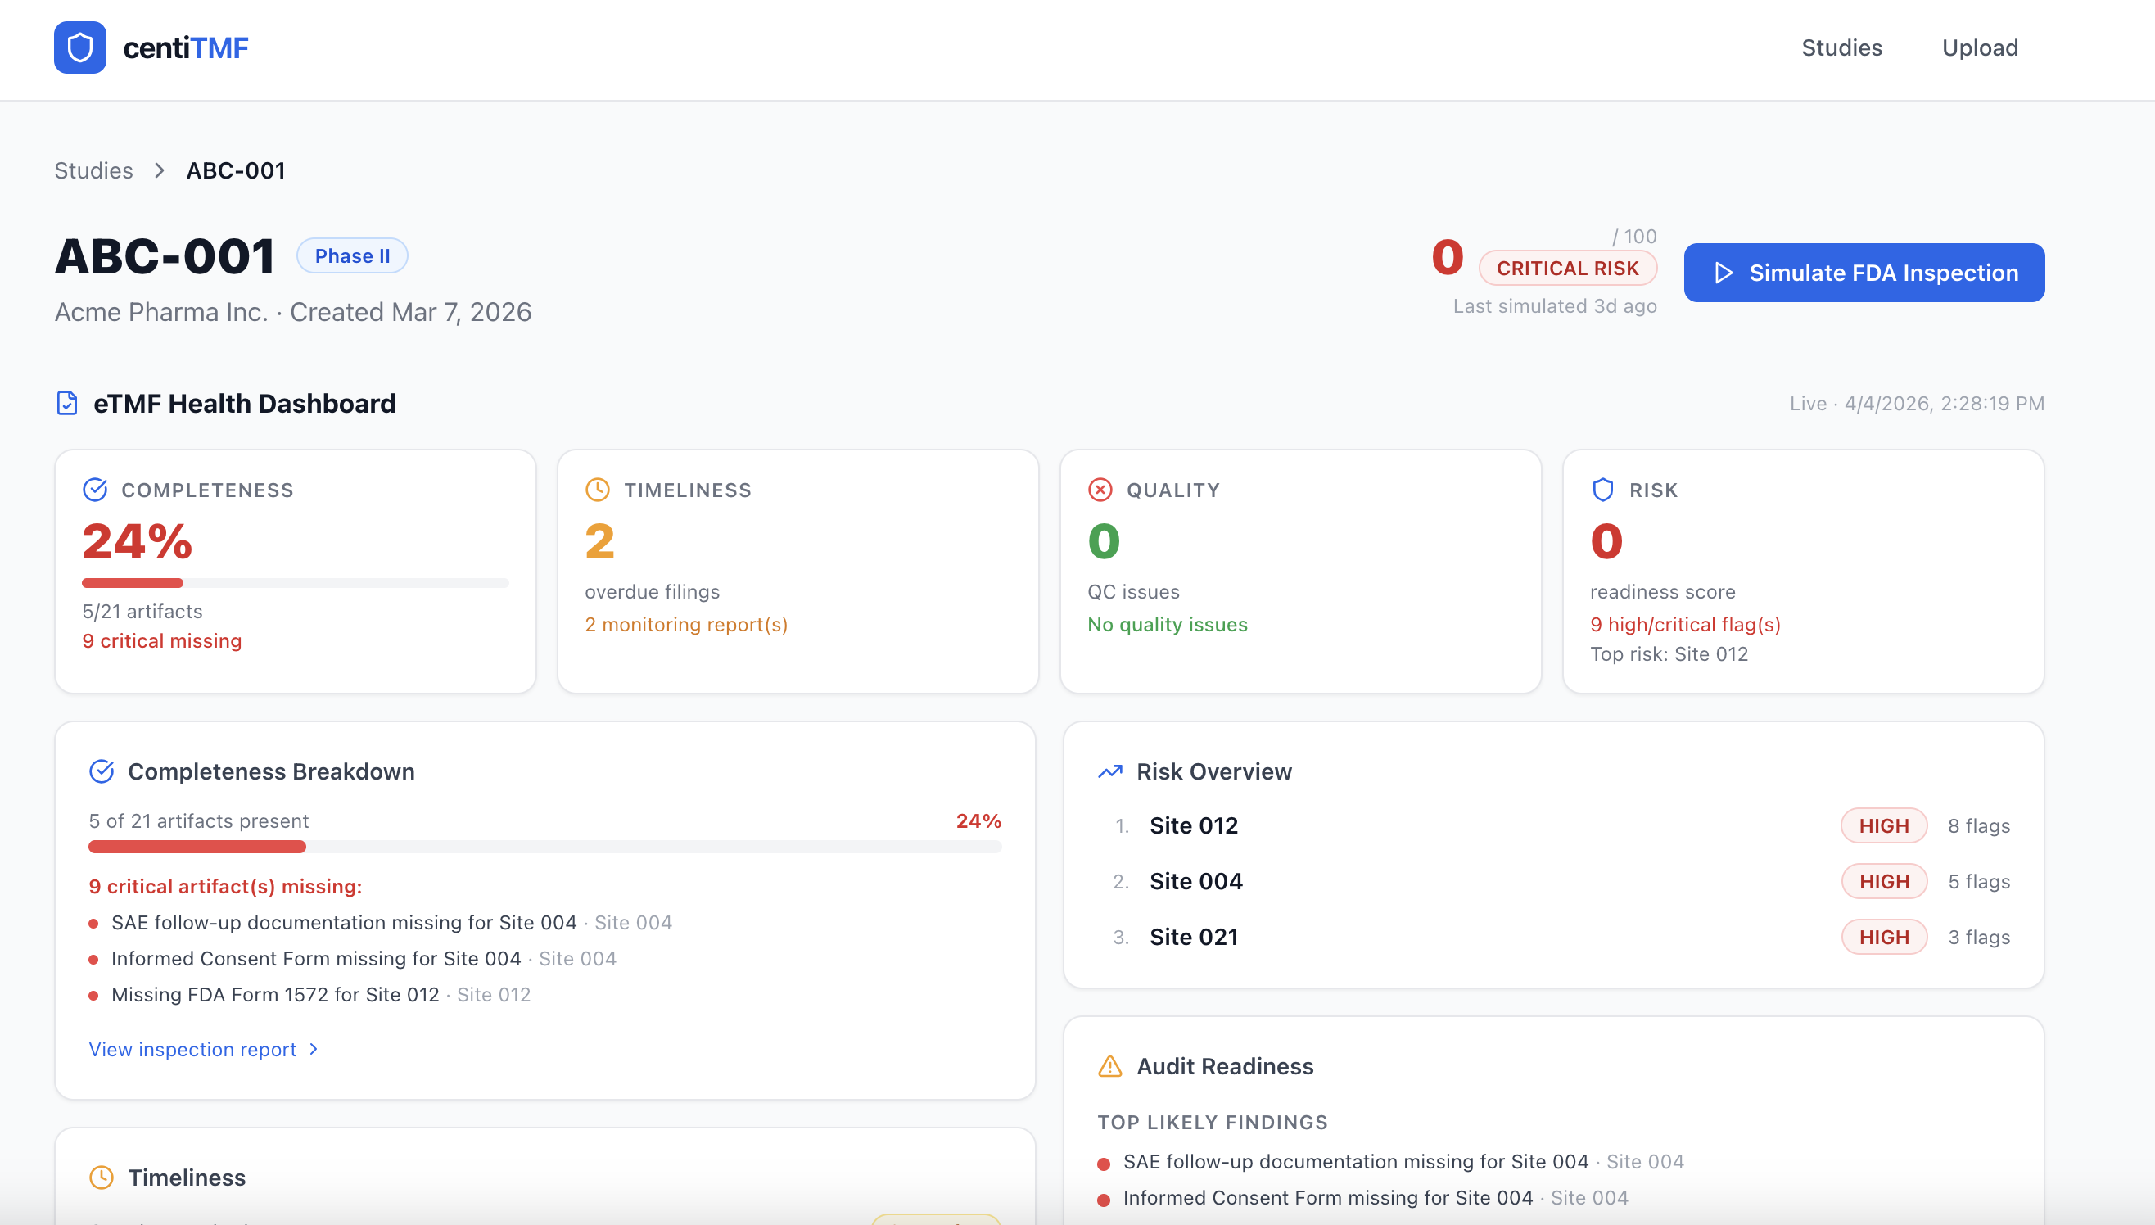
Task: Click the Completeness Breakdown progress bar
Action: point(544,847)
